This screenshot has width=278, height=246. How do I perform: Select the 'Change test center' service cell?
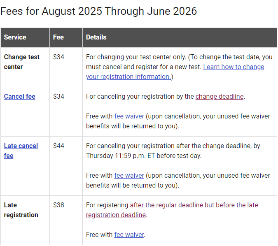[x=22, y=62]
